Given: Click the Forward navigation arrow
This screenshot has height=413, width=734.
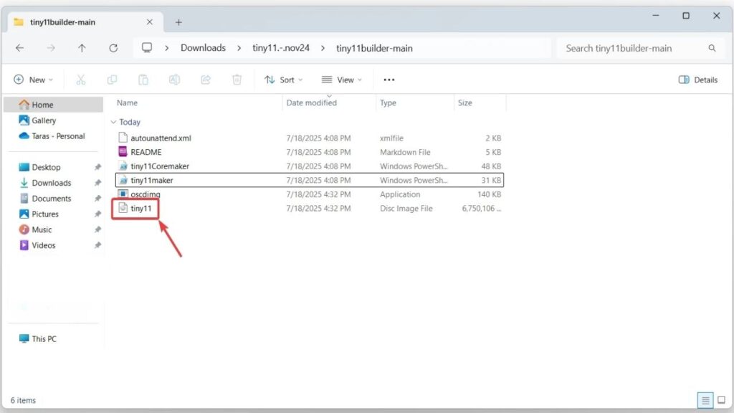Looking at the screenshot, I should pos(51,48).
